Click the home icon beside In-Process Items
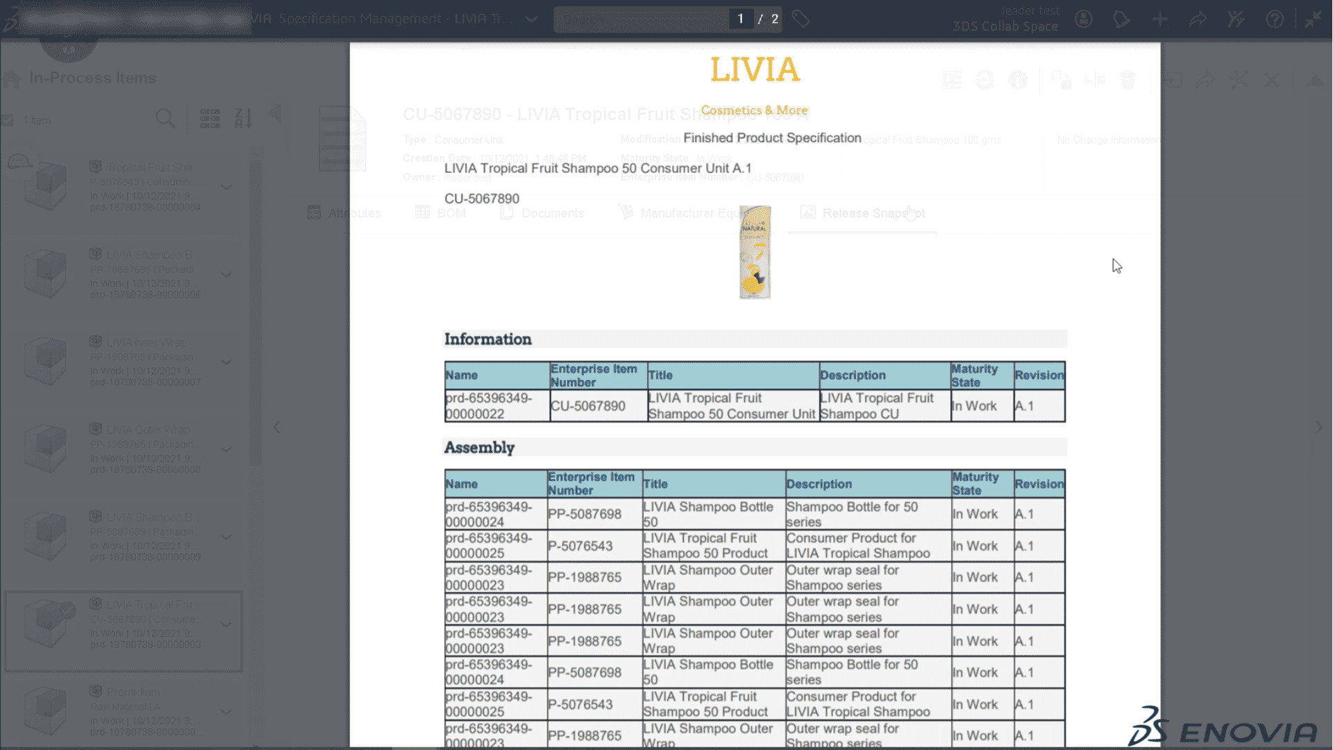 click(12, 78)
